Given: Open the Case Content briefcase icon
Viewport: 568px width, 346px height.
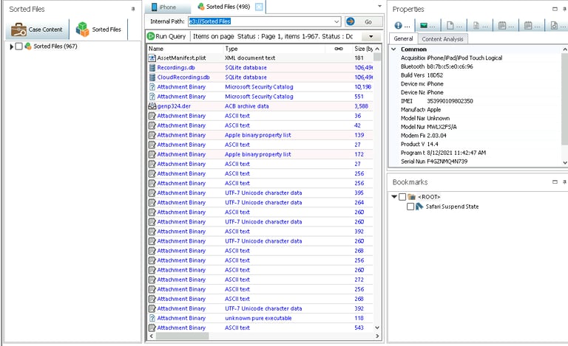Looking at the screenshot, I should coord(18,30).
